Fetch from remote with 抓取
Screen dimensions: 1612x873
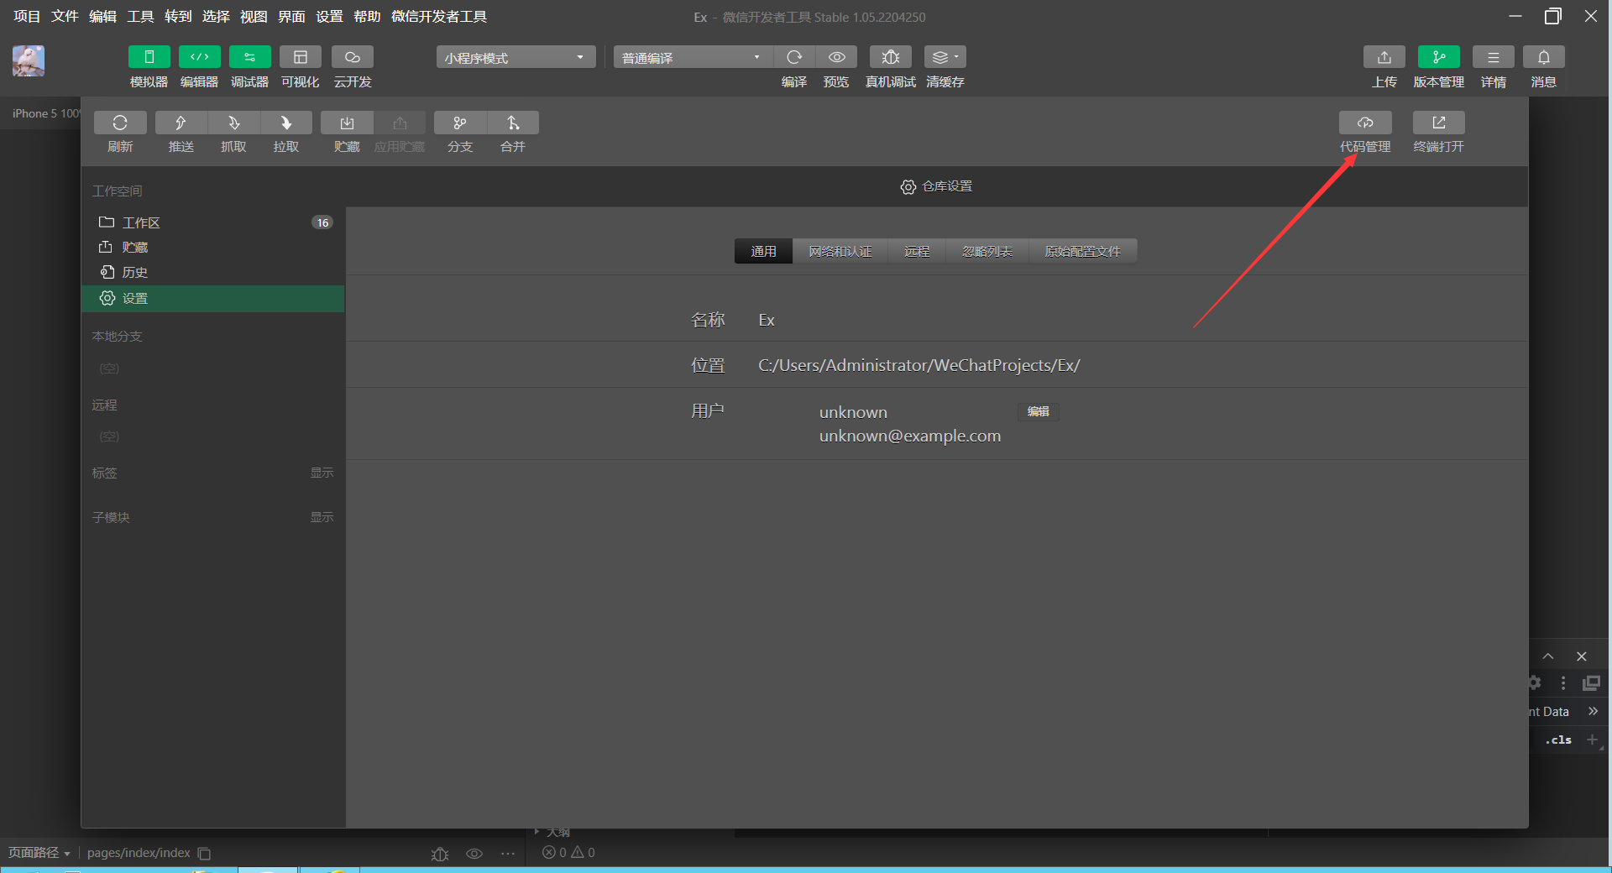click(233, 123)
